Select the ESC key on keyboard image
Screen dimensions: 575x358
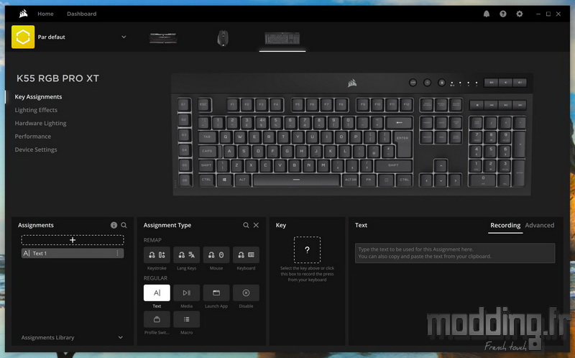click(x=204, y=104)
